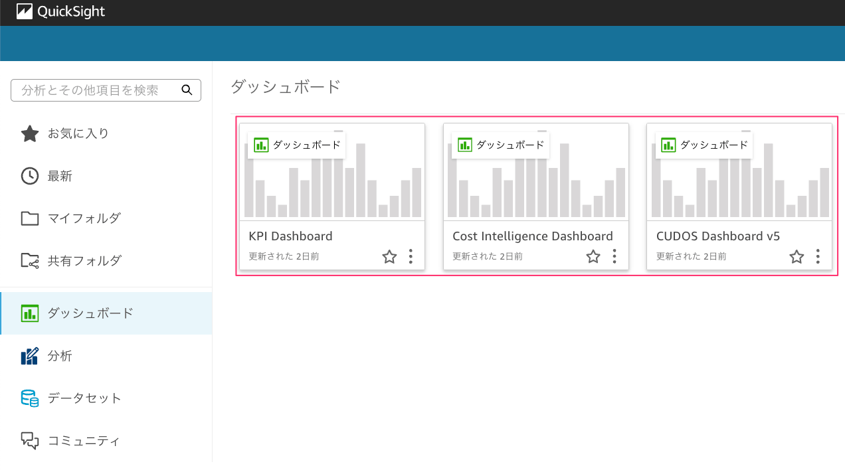Click the clock icon beside 最新
Image resolution: width=845 pixels, height=470 pixels.
[x=29, y=176]
